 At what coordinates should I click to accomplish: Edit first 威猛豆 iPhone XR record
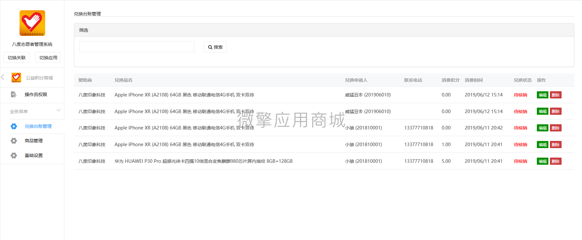click(543, 95)
